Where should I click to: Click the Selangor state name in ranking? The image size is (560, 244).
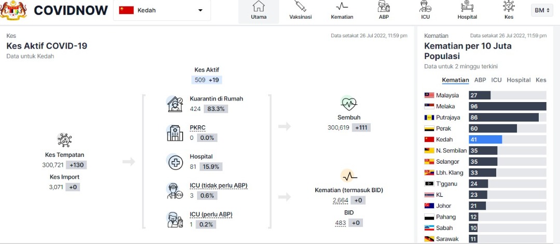tap(447, 162)
